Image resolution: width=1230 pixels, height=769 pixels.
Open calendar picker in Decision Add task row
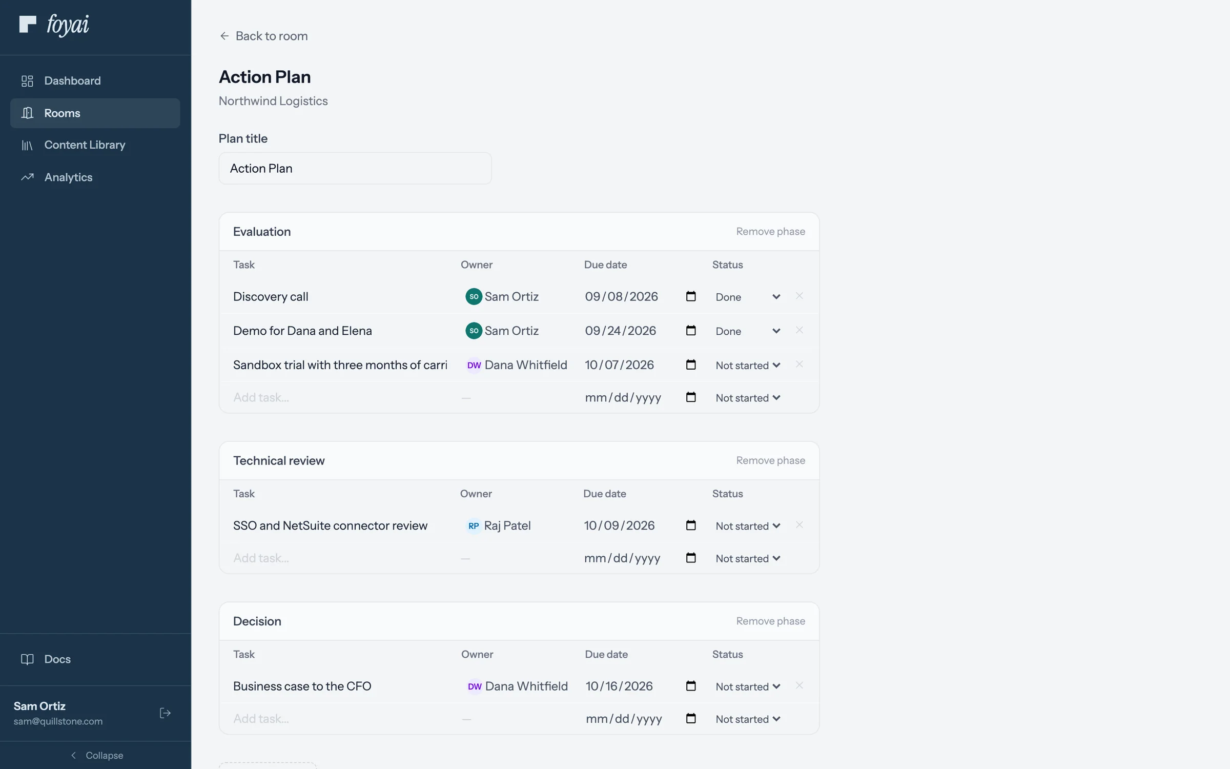(691, 718)
